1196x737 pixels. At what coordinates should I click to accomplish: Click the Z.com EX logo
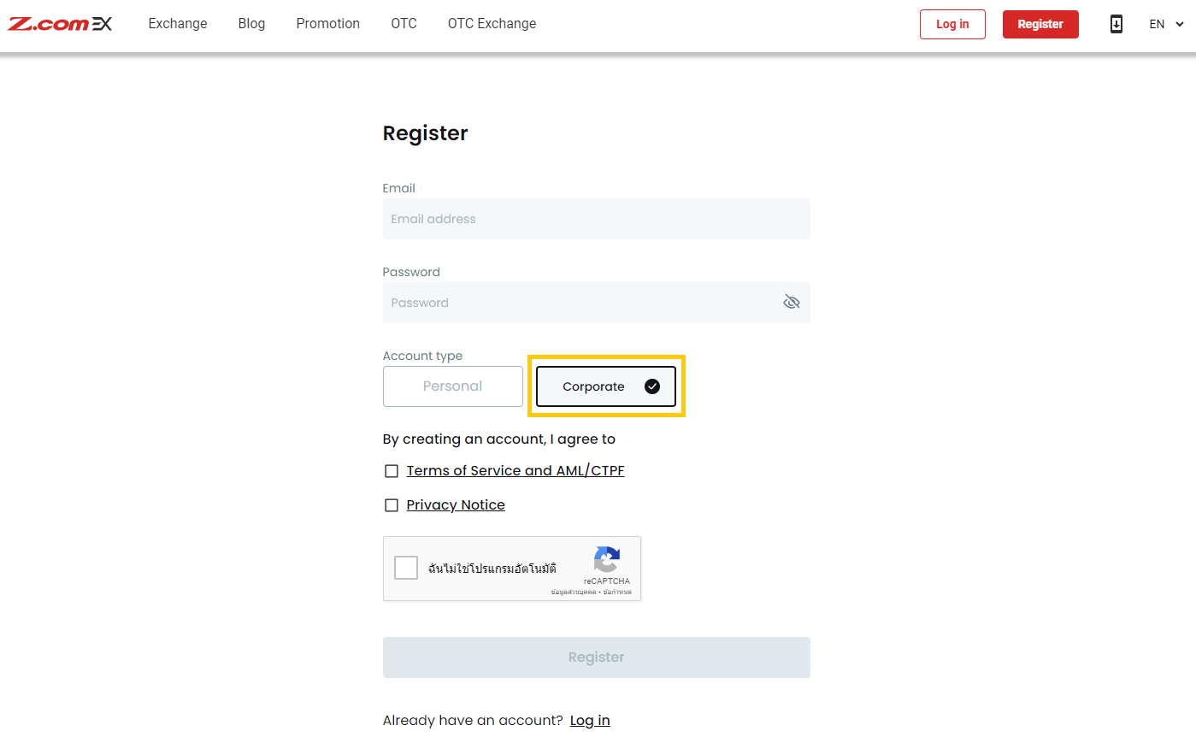(x=59, y=24)
